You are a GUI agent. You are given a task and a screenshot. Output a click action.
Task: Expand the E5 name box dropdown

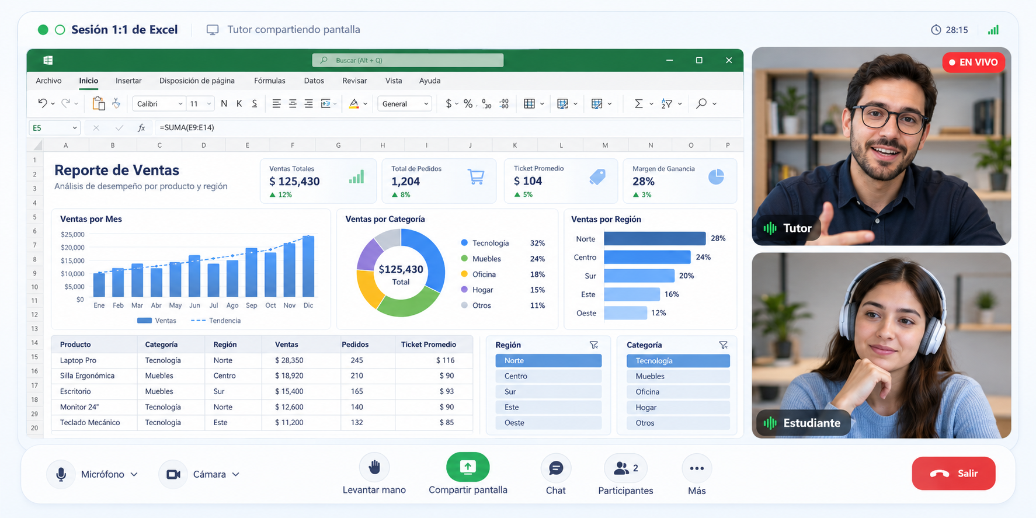[x=75, y=127]
